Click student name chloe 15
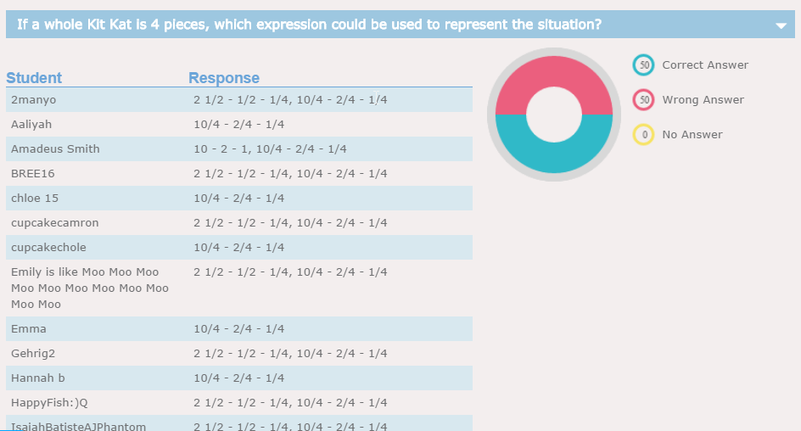The height and width of the screenshot is (431, 801). tap(35, 199)
